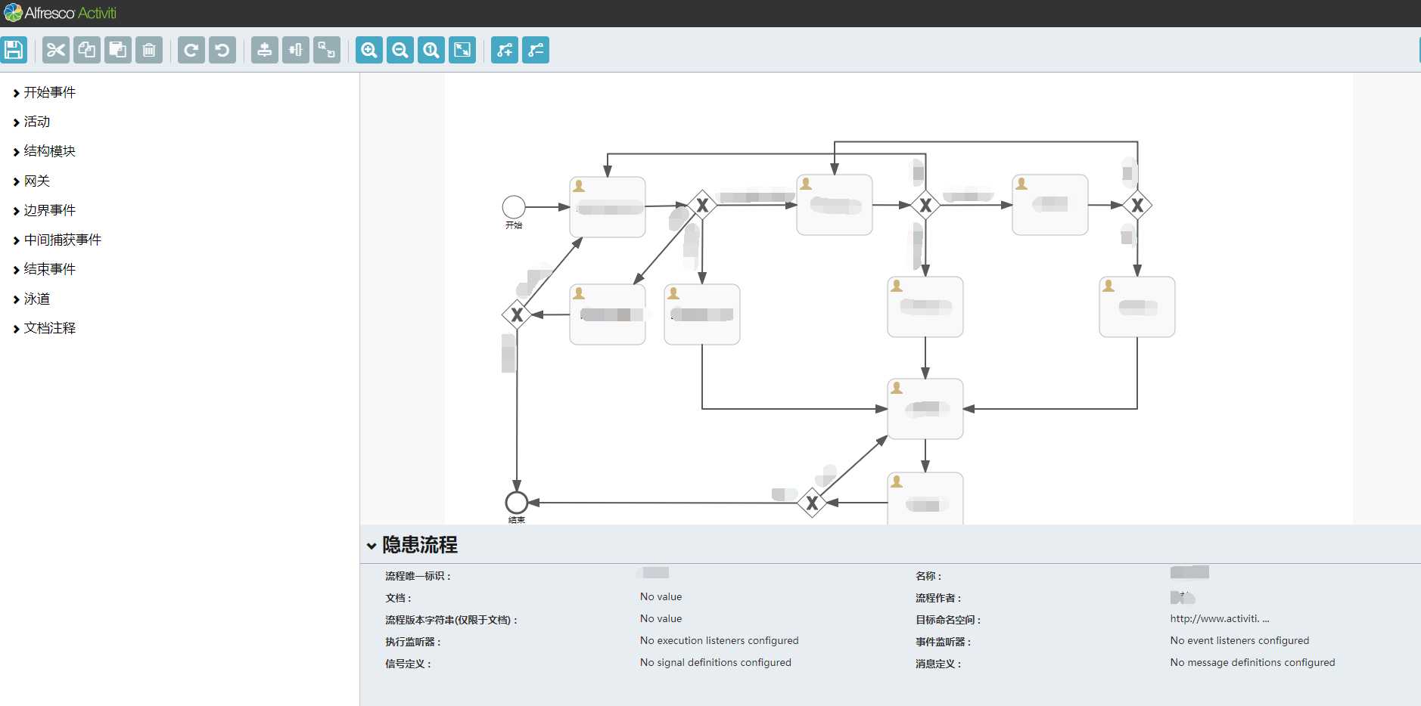Expand the 开始事件 palette group
The image size is (1421, 706).
[x=45, y=92]
